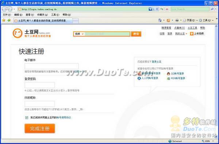Click the 土豆工具 link

[x=192, y=28]
